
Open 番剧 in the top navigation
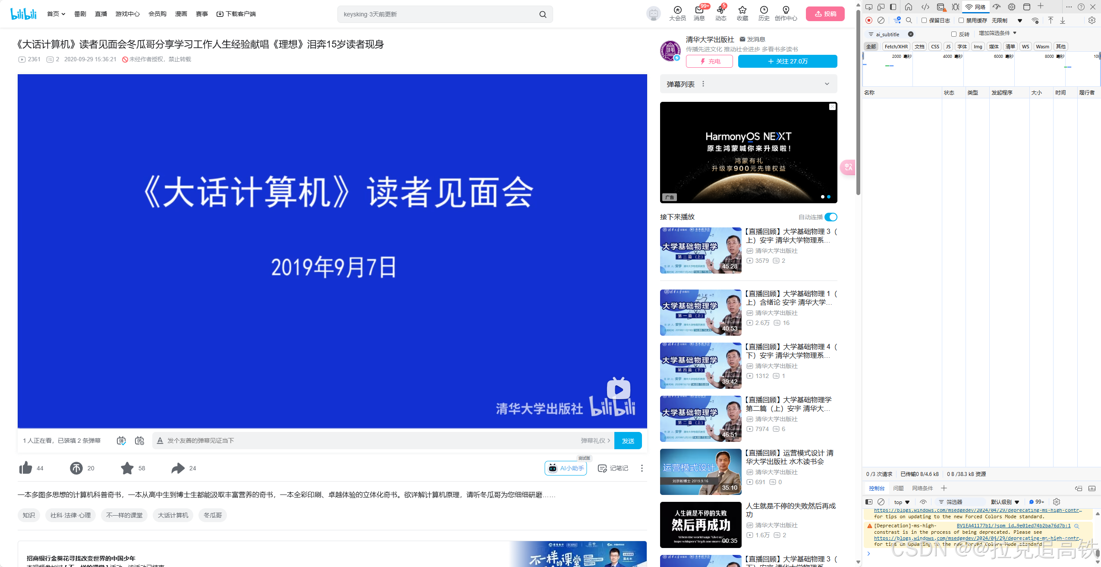click(80, 14)
